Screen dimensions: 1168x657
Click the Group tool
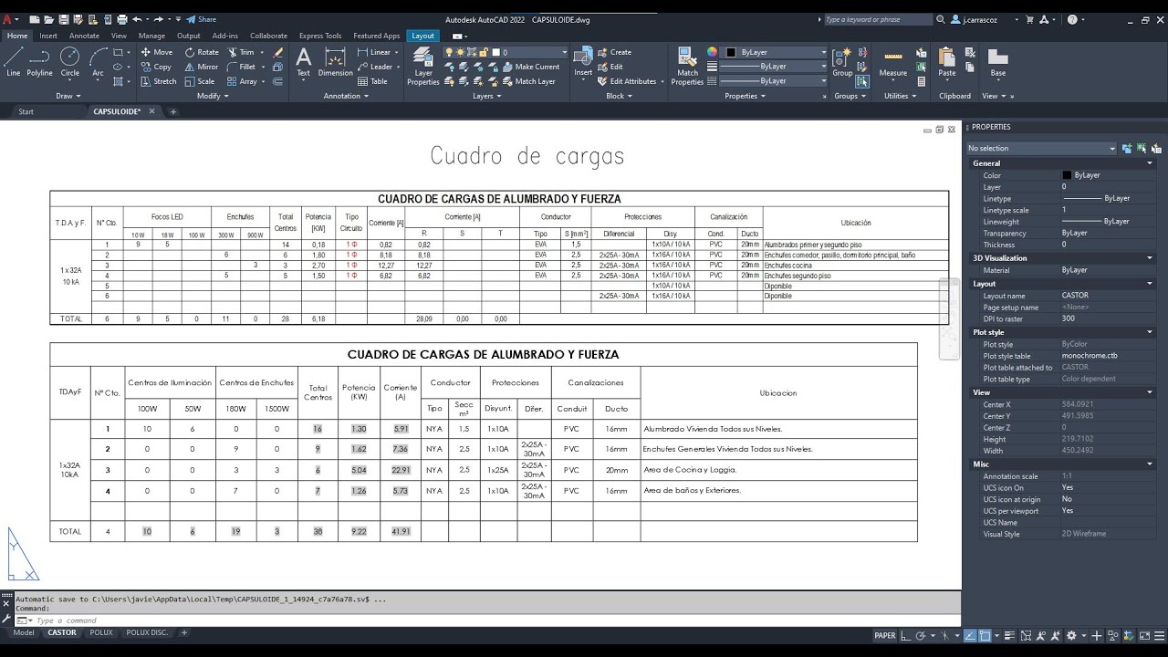842,62
